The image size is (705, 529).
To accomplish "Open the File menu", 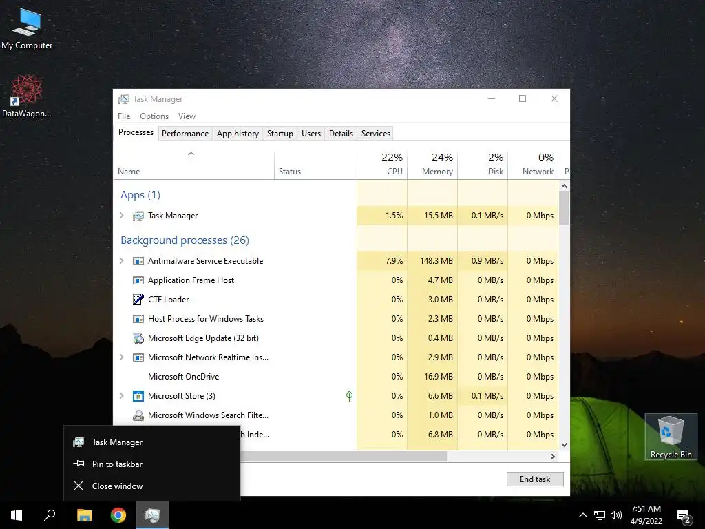I will [124, 116].
